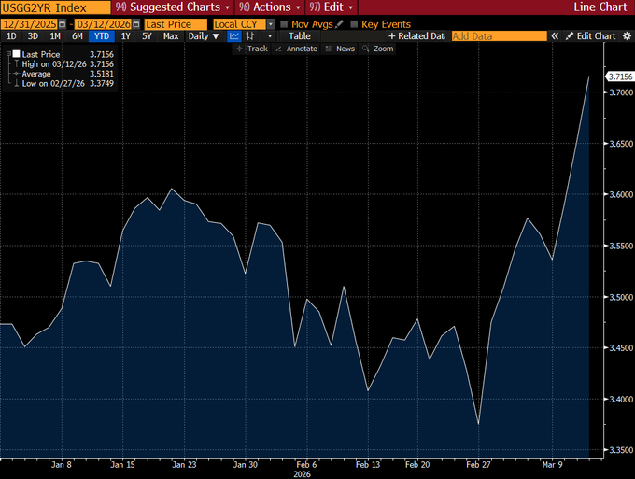The height and width of the screenshot is (479, 635).
Task: Switch to the bar chart type icon
Action: [x=250, y=36]
